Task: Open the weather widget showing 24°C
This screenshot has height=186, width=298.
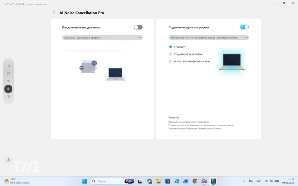Action: [x=17, y=181]
